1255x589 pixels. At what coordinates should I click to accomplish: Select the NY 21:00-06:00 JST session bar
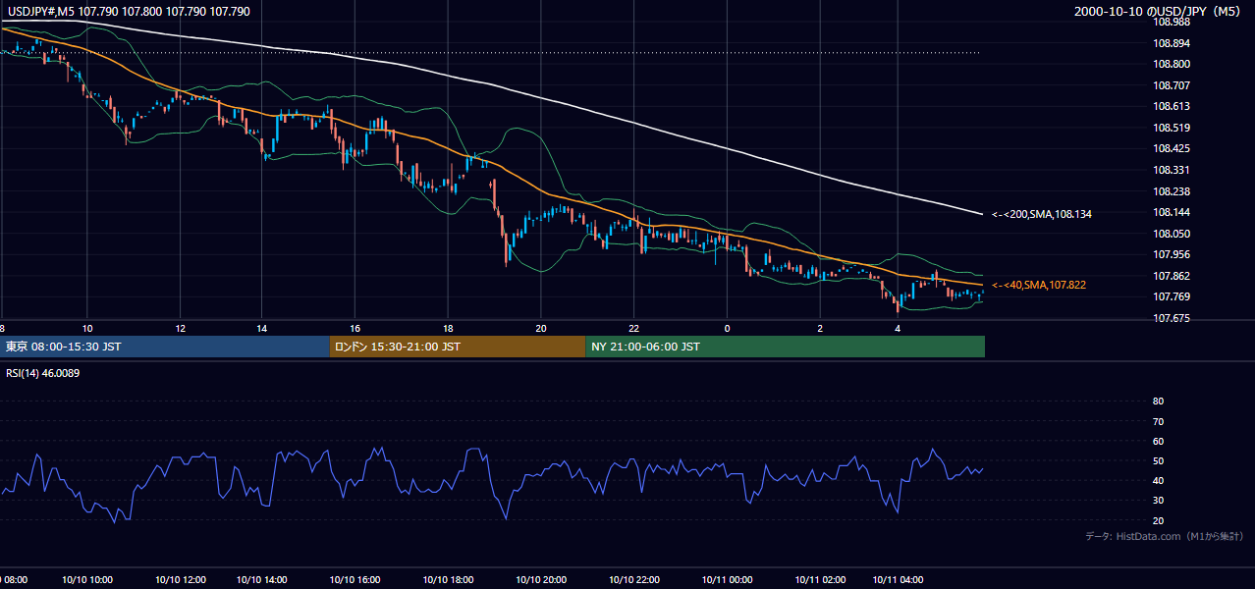[785, 347]
